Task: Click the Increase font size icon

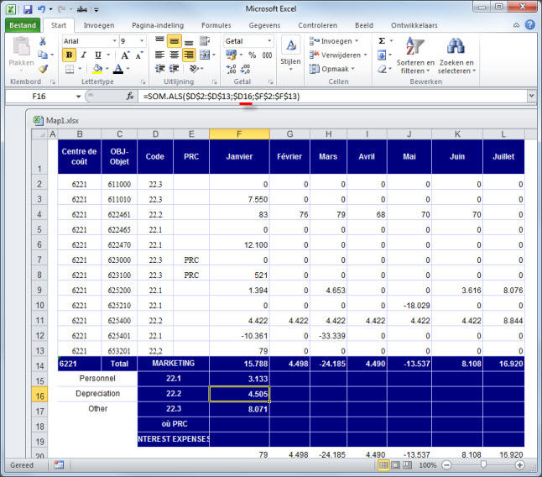Action: pos(125,55)
